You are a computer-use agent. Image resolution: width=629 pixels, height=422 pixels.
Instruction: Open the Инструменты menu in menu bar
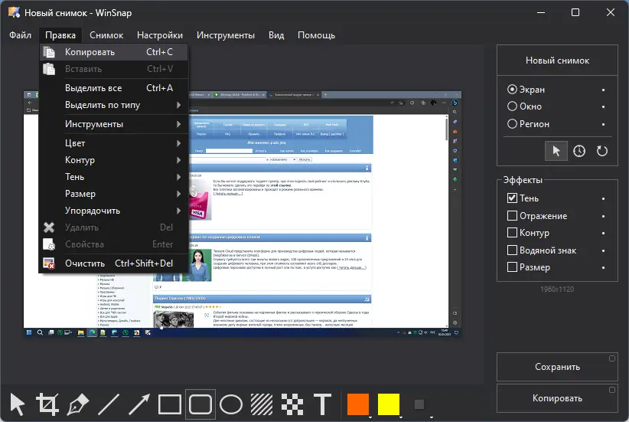point(226,35)
